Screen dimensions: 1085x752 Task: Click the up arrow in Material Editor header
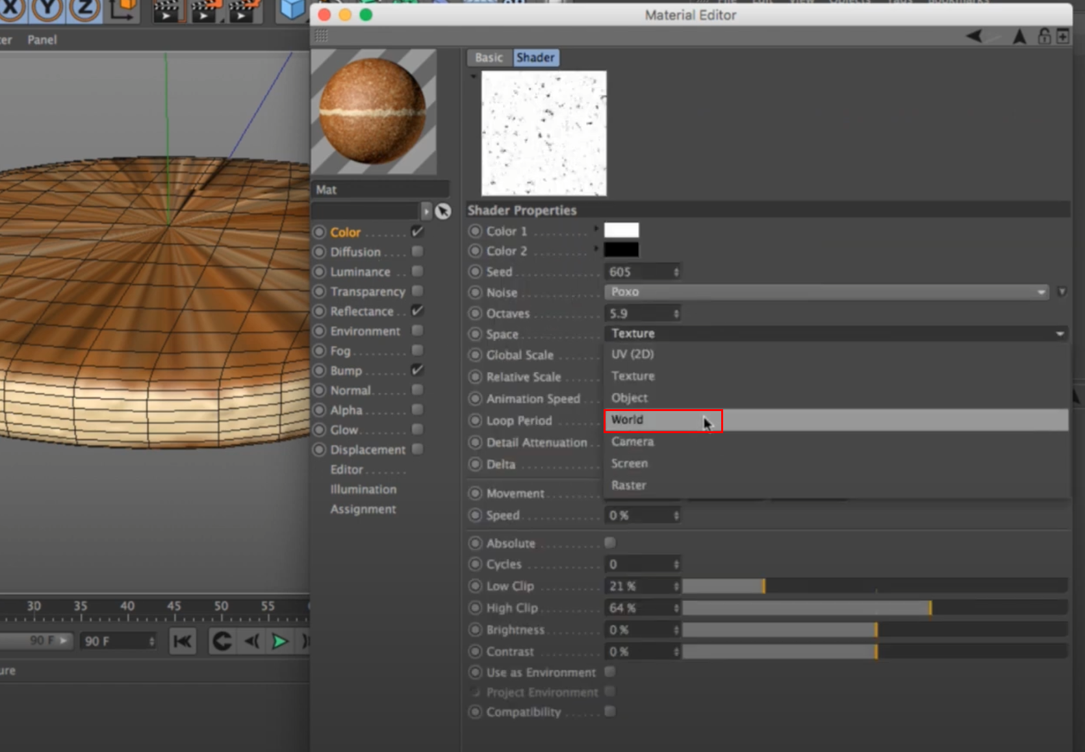pyautogui.click(x=1019, y=37)
